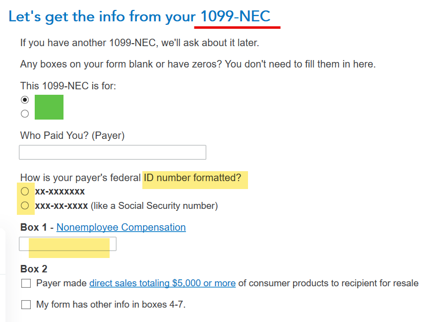Image resolution: width=434 pixels, height=322 pixels.
Task: Select the second, unselected 1099-NEC recipient radio
Action: click(25, 114)
